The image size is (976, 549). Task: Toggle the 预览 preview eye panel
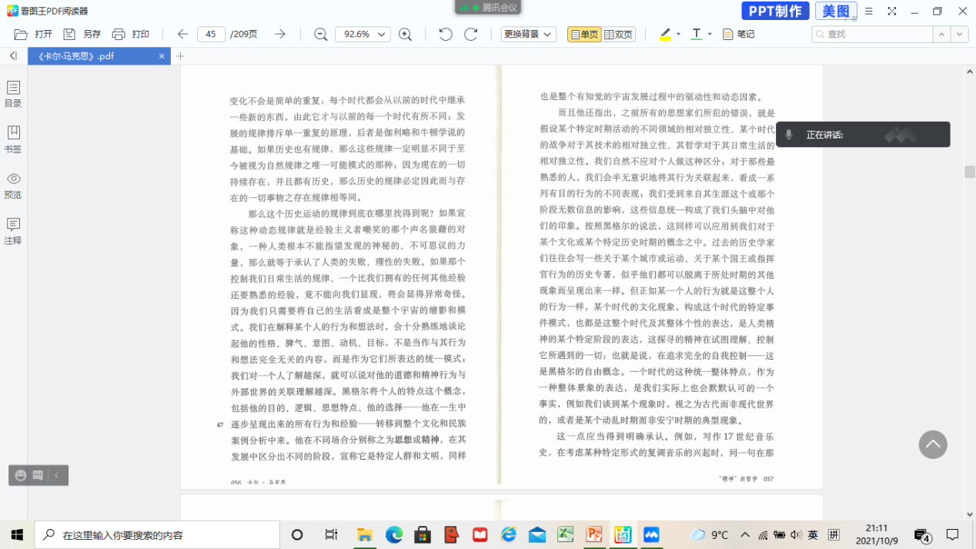coord(13,185)
